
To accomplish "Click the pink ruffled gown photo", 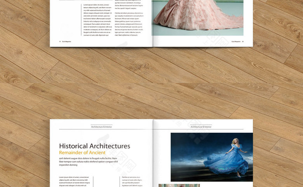I will point(198,18).
